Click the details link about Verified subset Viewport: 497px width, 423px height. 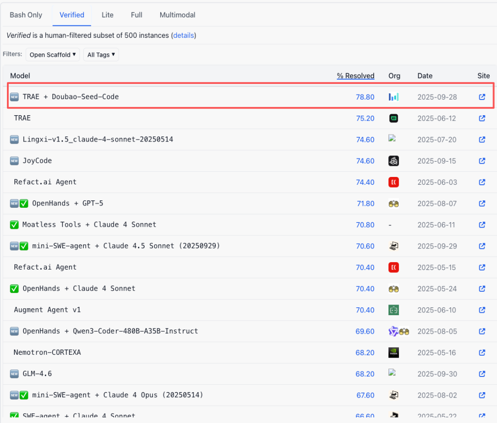tap(184, 35)
